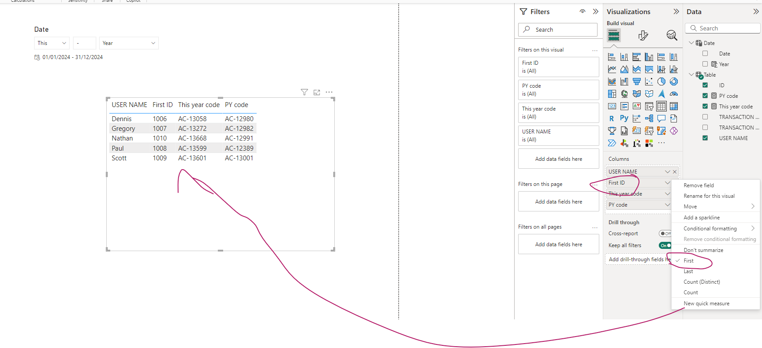This screenshot has height=348, width=762.
Task: Open the 'This' relative date dropdown
Action: tap(52, 43)
